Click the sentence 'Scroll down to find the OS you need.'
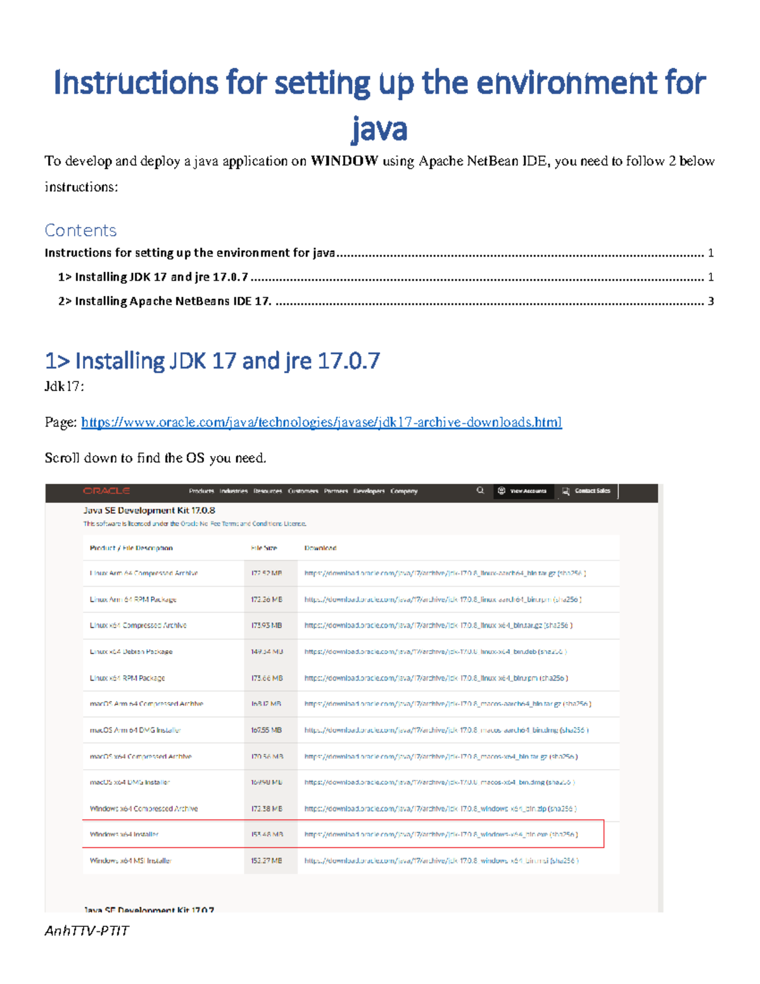This screenshot has width=760, height=984. 155,458
